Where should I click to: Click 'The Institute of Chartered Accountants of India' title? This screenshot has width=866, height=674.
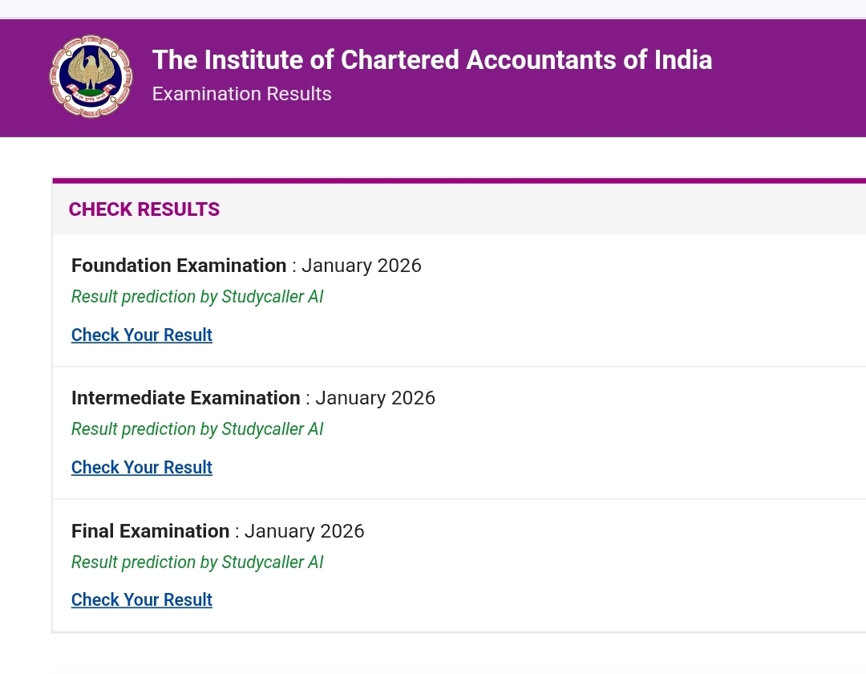coord(431,60)
